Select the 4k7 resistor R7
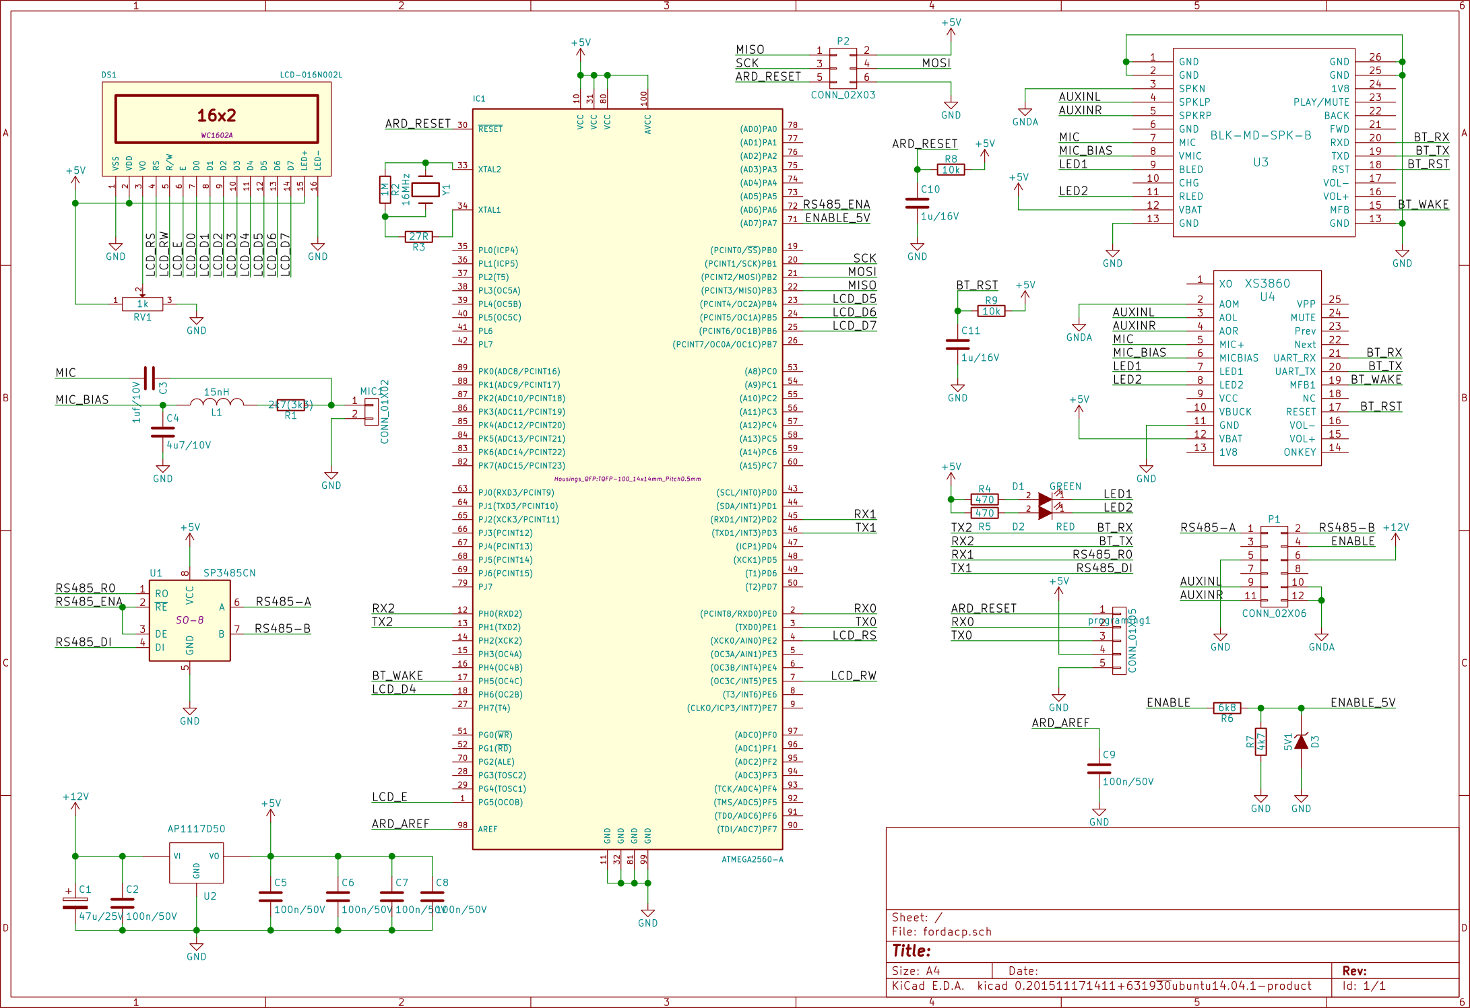This screenshot has height=1008, width=1470. tap(1260, 741)
